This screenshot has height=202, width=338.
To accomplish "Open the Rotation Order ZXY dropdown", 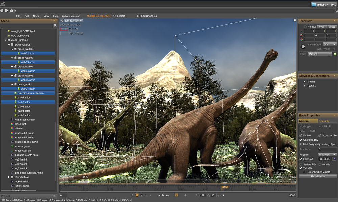I will 329,44.
